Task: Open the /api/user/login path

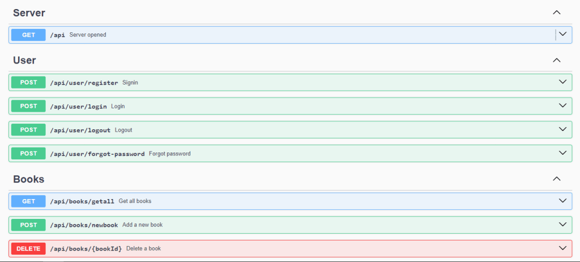Action: click(78, 106)
